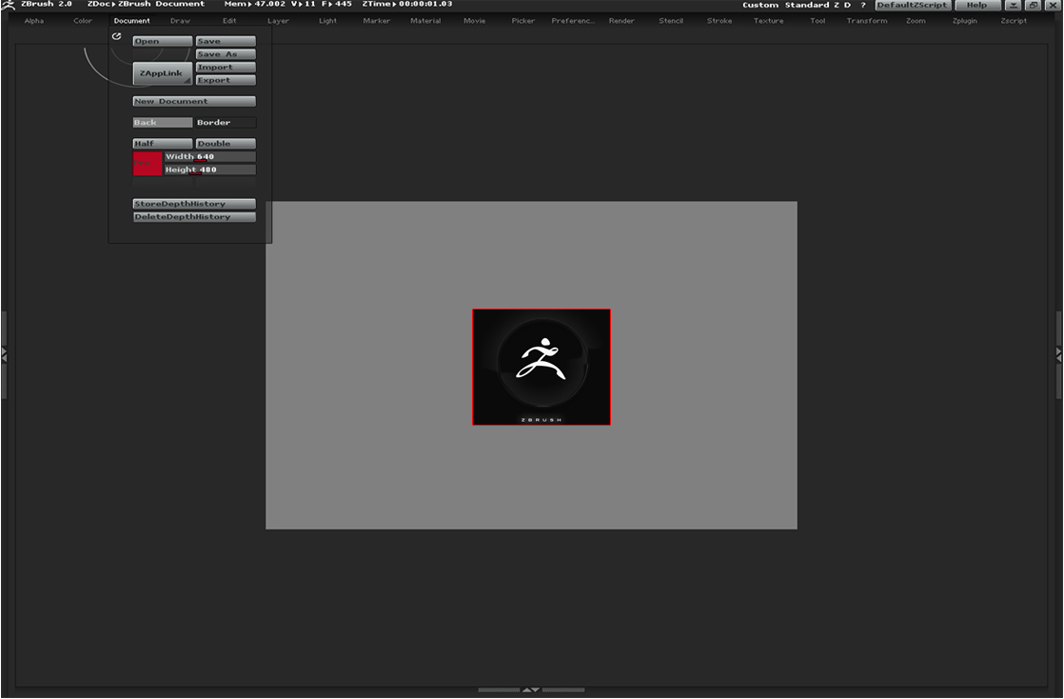
Task: Click the Import button
Action: (x=226, y=68)
